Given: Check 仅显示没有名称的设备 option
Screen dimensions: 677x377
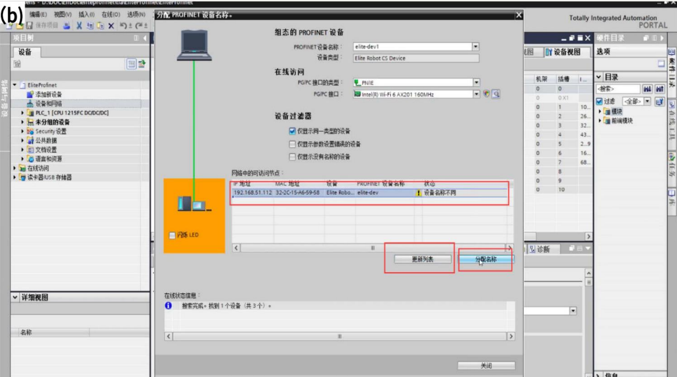Looking at the screenshot, I should coord(292,157).
